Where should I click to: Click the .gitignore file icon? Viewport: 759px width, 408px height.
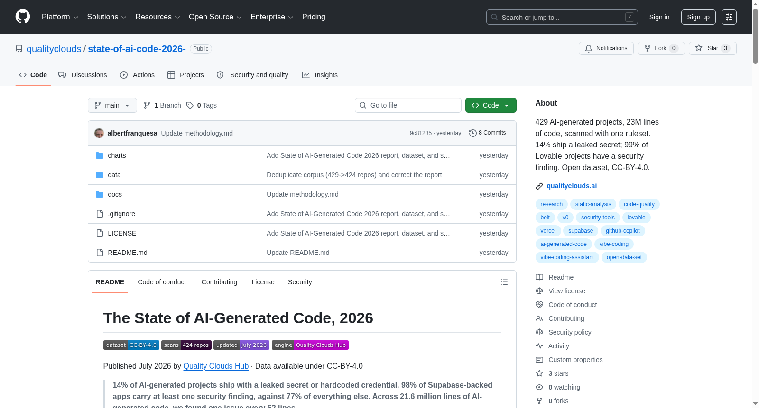(100, 214)
